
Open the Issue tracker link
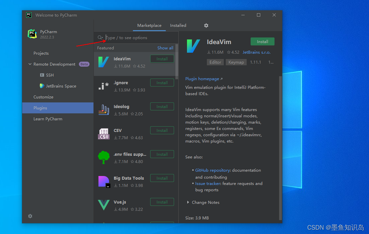(208, 183)
